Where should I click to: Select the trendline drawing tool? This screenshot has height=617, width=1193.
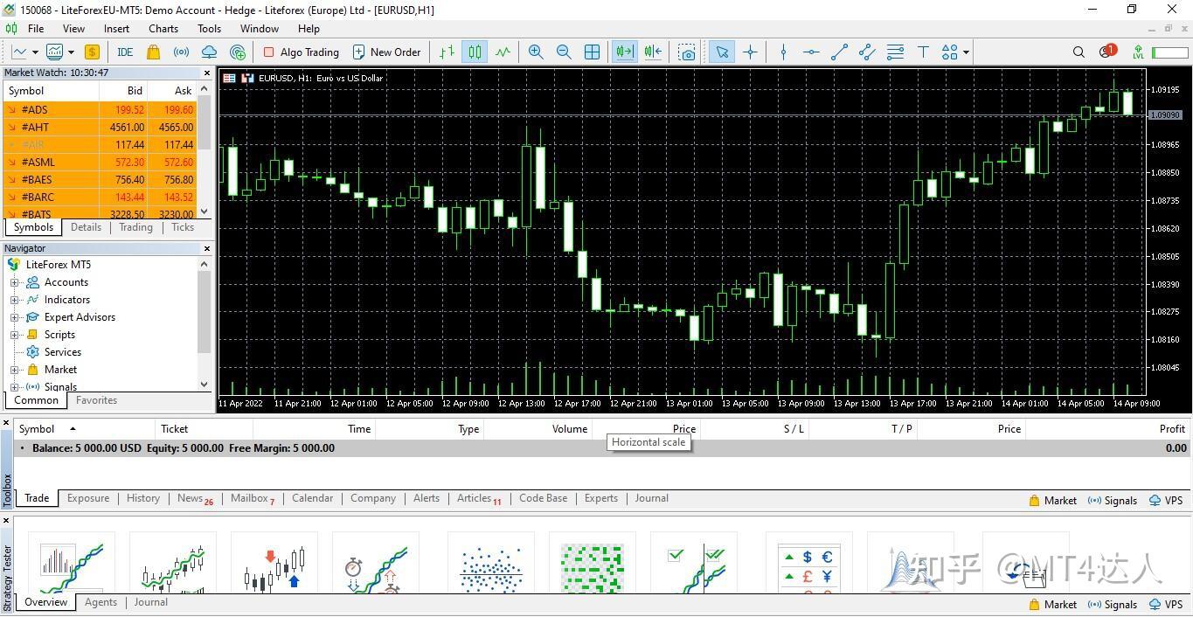point(839,52)
